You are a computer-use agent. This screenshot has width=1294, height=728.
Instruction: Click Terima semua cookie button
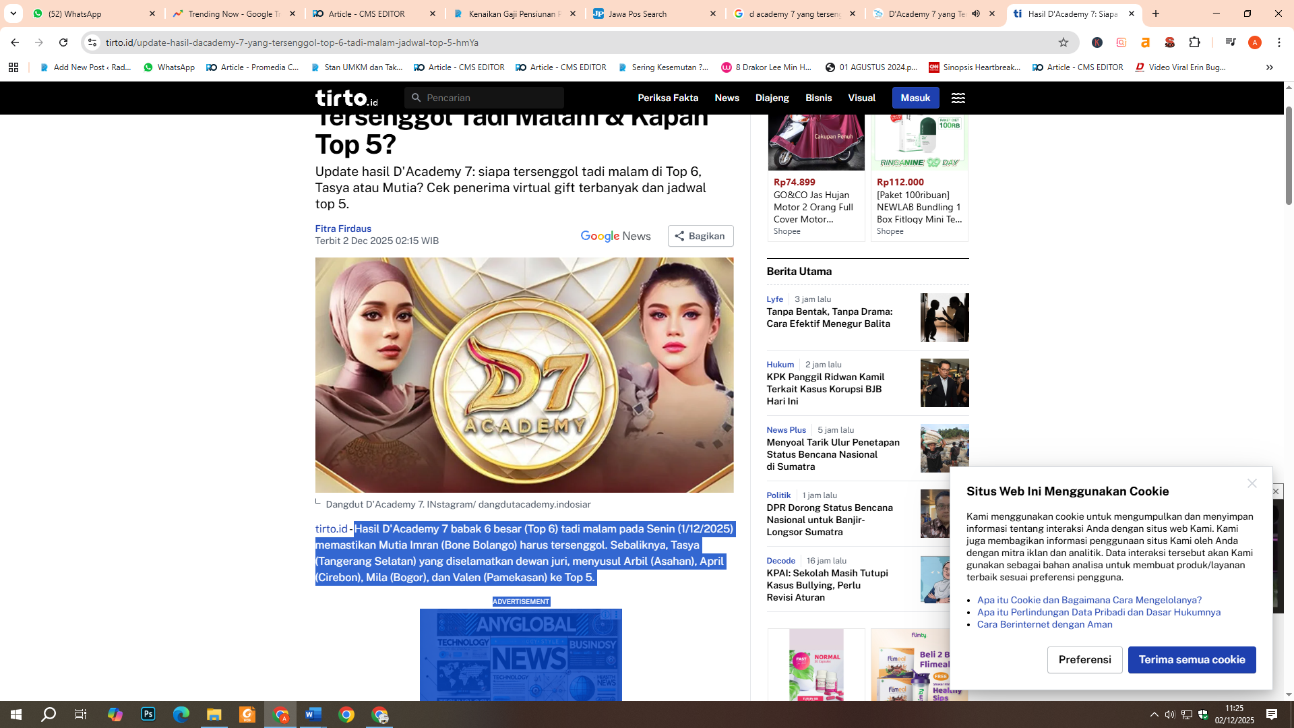1192,660
